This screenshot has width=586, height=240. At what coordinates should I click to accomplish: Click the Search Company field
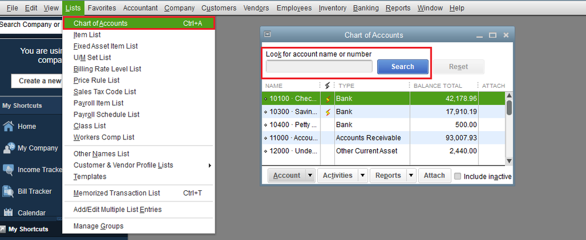tap(31, 25)
